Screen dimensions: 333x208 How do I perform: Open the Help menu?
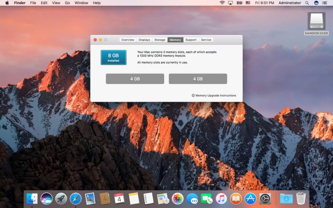click(x=97, y=3)
